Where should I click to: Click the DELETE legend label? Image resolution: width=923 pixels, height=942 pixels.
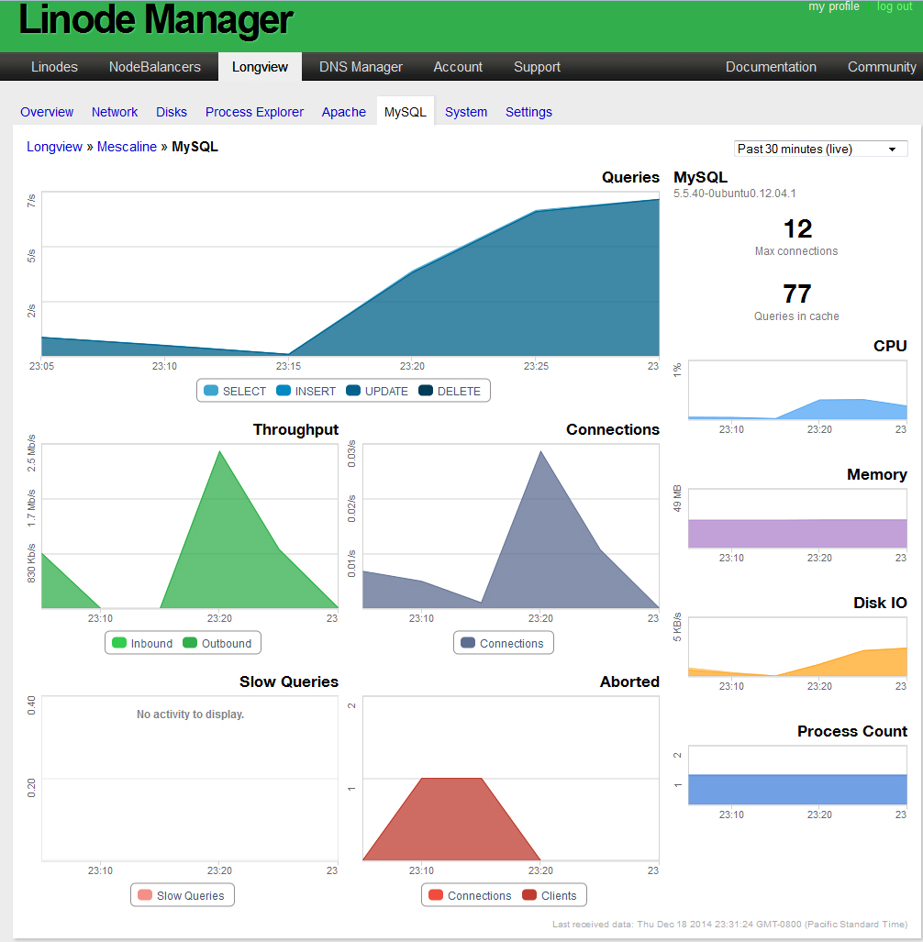459,391
